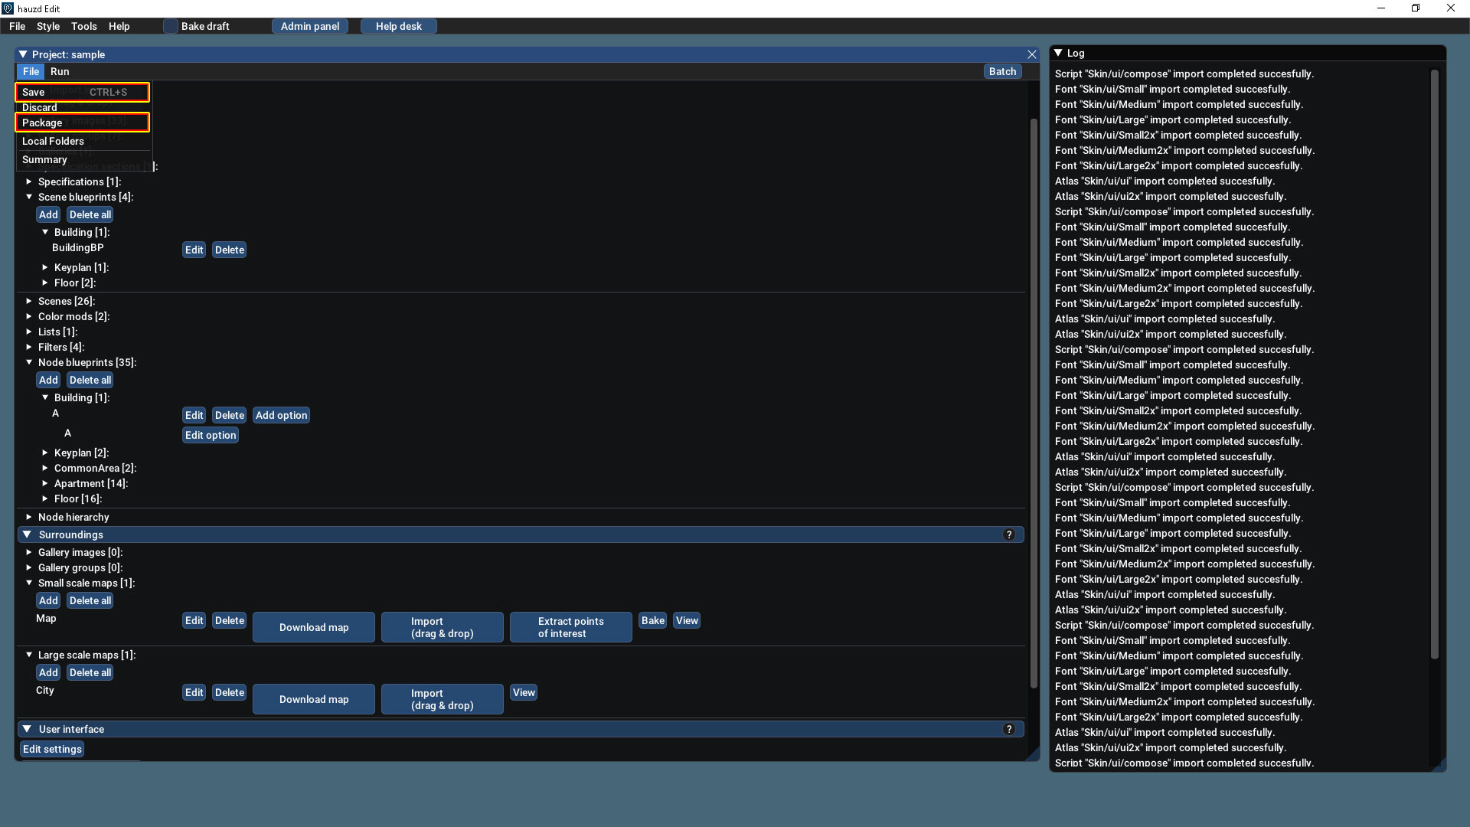Image resolution: width=1470 pixels, height=827 pixels.
Task: Open the Run menu
Action: point(60,71)
